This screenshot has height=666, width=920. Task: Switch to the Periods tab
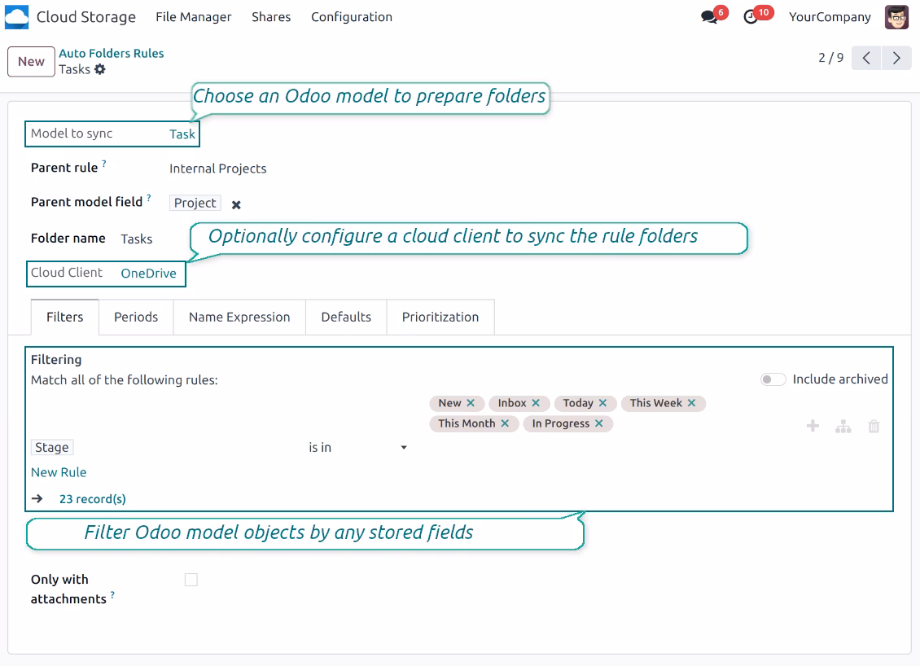(136, 317)
